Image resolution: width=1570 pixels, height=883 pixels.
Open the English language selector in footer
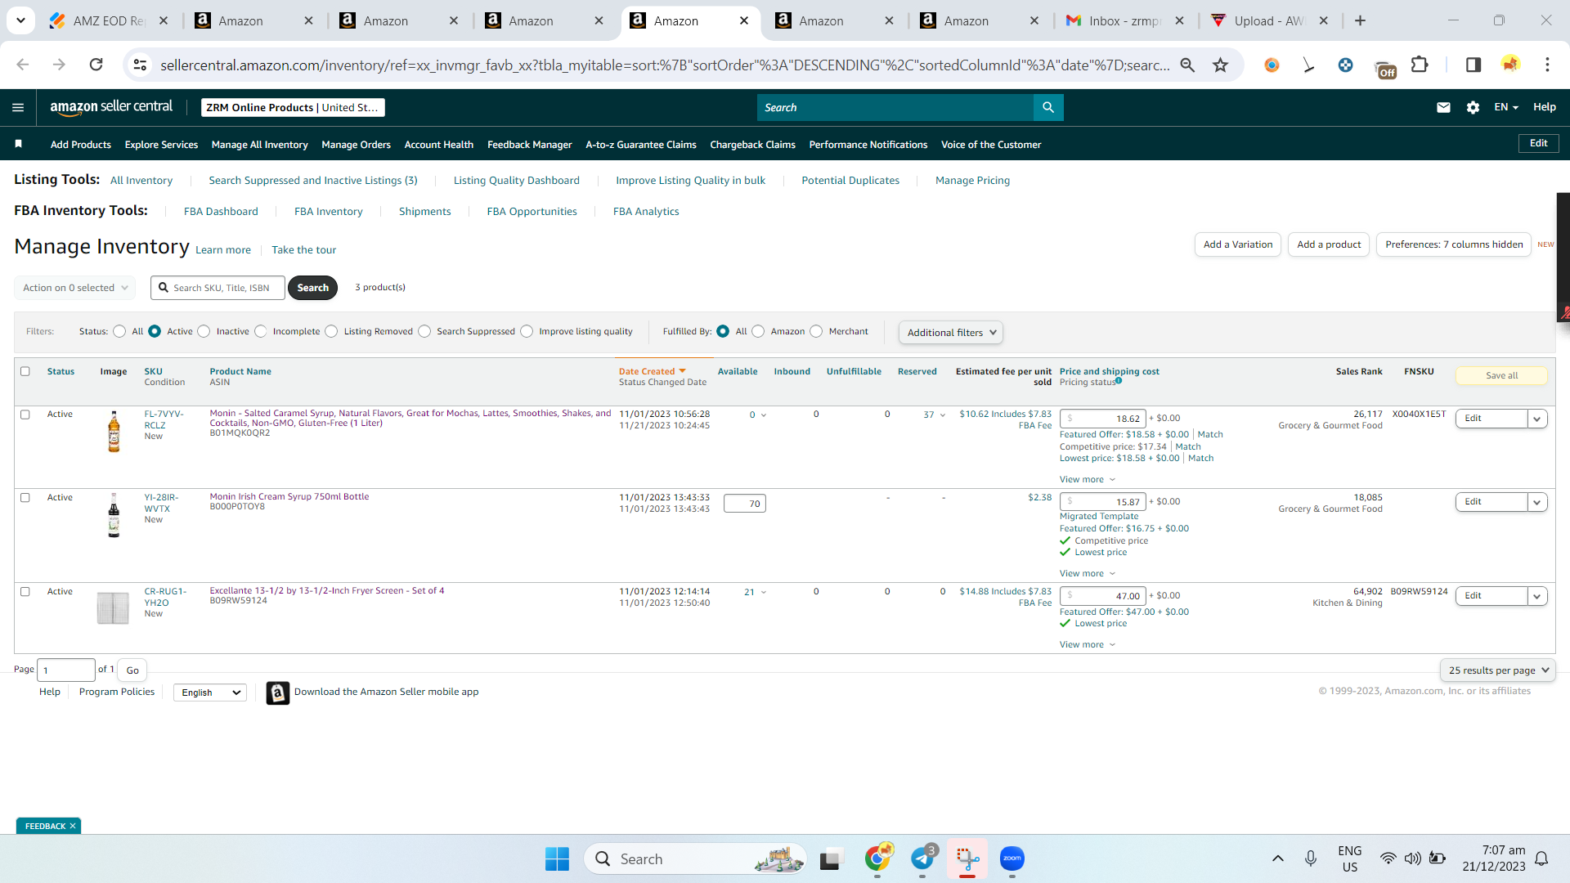tap(210, 693)
